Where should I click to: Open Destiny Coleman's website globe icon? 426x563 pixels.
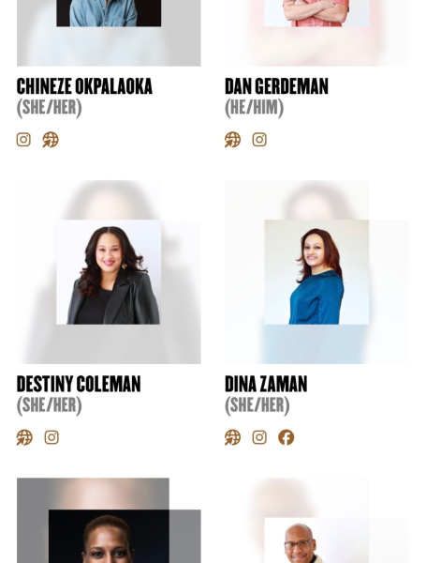click(24, 437)
